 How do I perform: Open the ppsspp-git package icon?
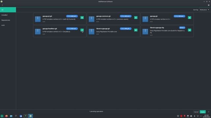tap(145, 19)
